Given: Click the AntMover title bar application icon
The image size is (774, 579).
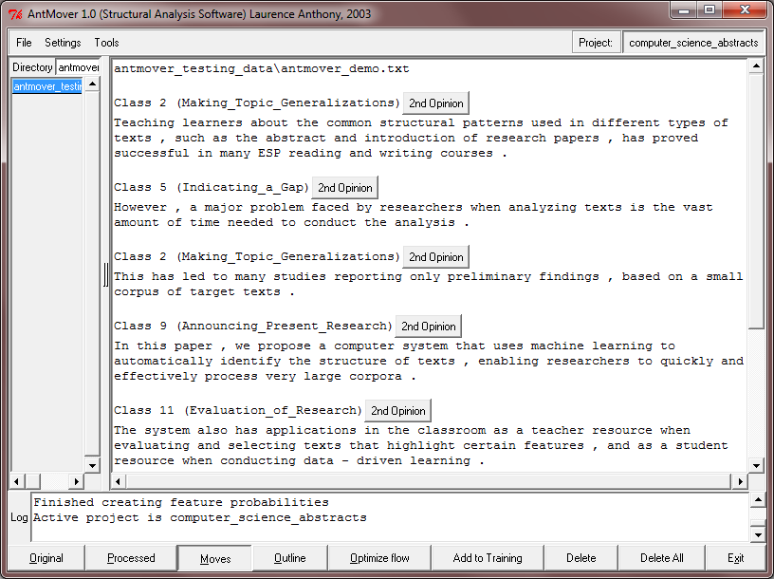Looking at the screenshot, I should coord(16,13).
